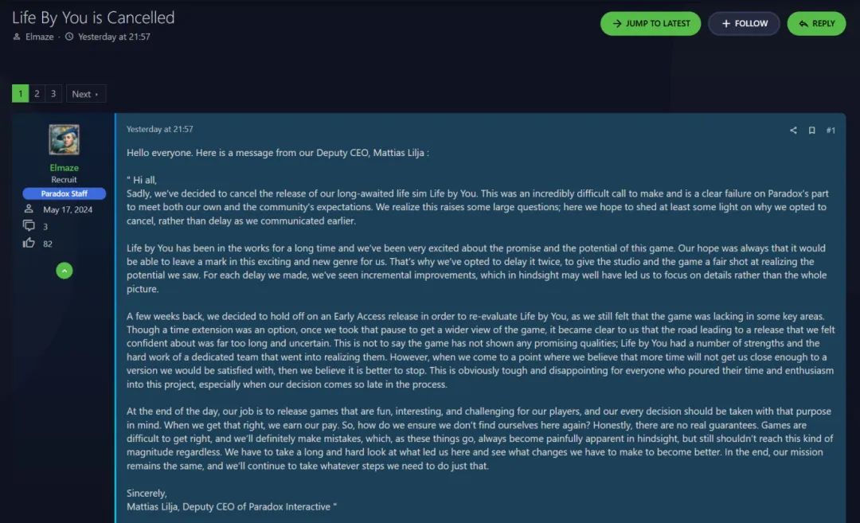Screen dimensions: 860x523
Task: Go to page 3 of thread
Action: click(53, 94)
